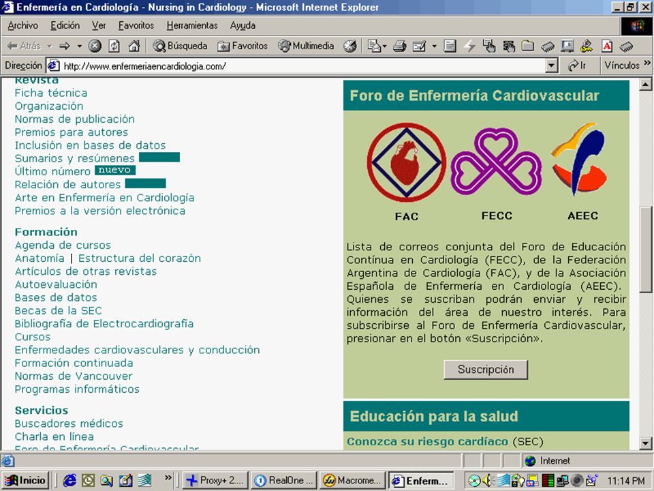Click the Forward arrow toolbar icon

click(x=64, y=46)
